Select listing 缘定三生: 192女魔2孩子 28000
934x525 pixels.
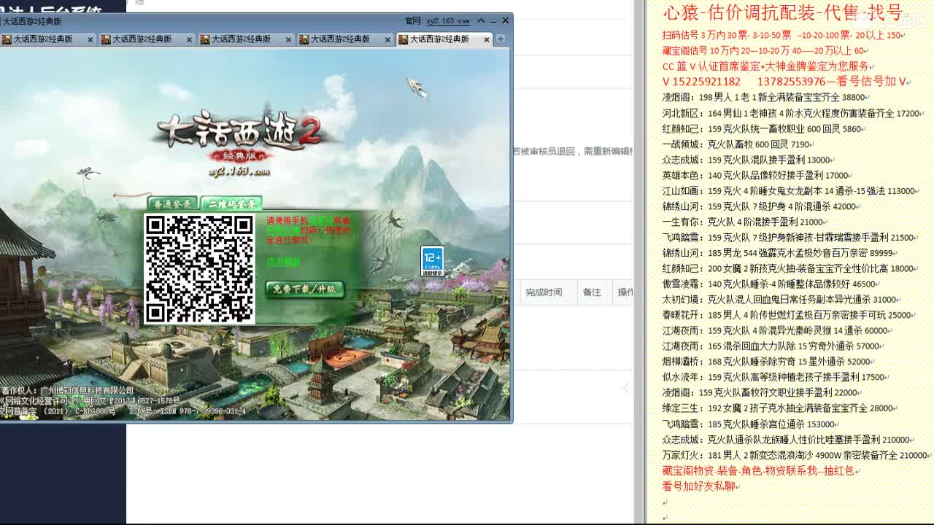[x=779, y=409]
